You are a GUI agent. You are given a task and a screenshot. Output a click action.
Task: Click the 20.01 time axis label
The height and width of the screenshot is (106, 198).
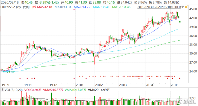[80, 85]
